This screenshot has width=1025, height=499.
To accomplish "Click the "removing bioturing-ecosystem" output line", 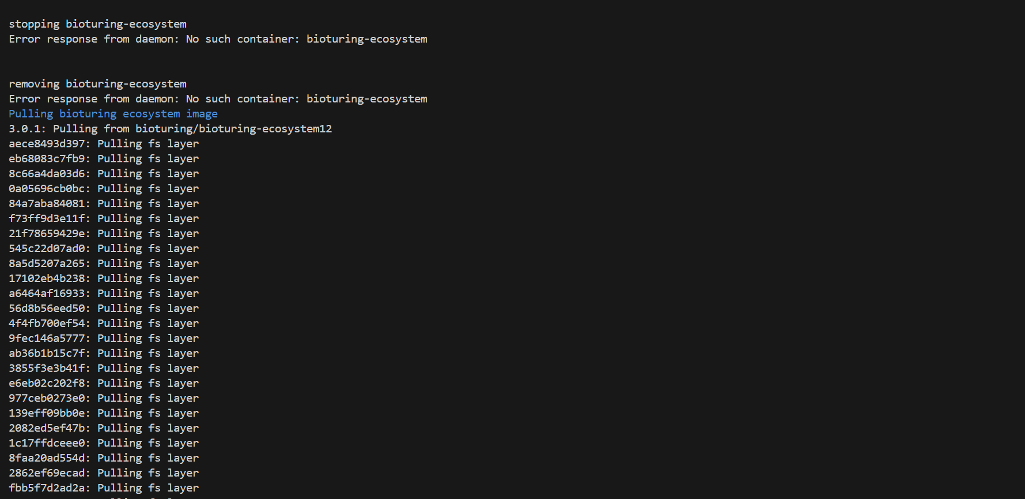I will pyautogui.click(x=97, y=84).
